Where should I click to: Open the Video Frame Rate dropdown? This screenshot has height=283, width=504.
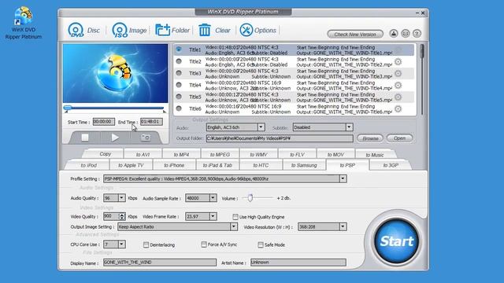(x=213, y=217)
